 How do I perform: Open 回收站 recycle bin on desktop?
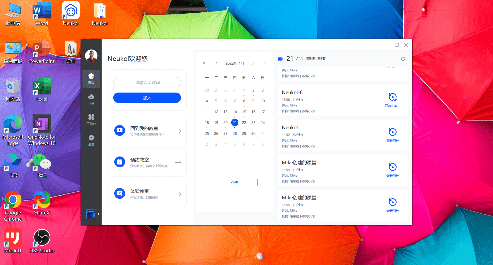pos(13,89)
